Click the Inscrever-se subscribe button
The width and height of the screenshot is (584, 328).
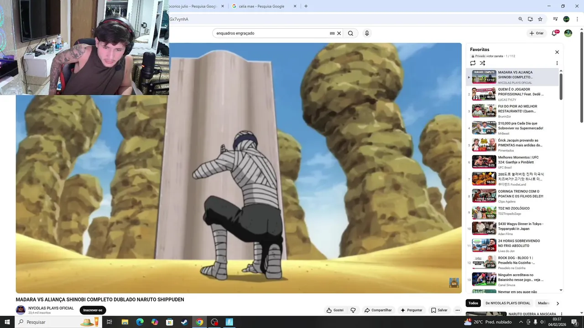tap(93, 310)
